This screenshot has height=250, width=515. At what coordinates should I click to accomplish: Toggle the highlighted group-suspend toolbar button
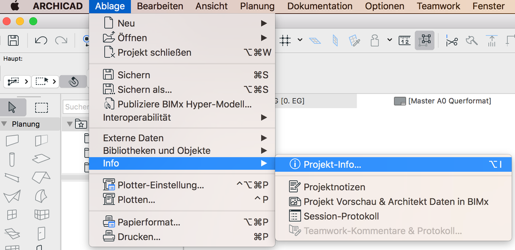coord(425,40)
